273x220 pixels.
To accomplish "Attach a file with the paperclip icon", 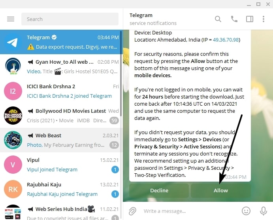I will pos(132,211).
